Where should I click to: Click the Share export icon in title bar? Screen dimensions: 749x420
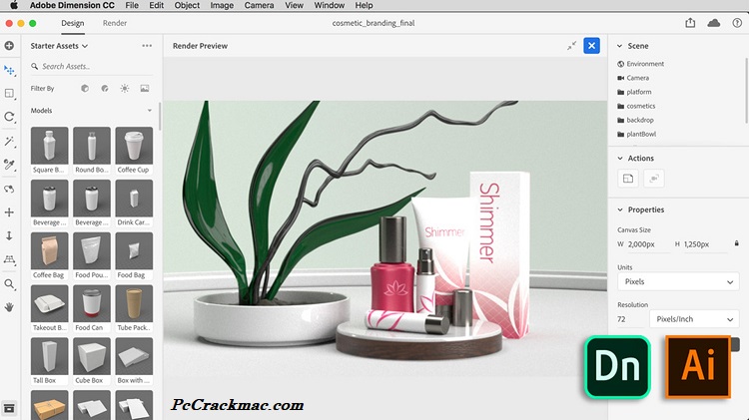pos(690,22)
